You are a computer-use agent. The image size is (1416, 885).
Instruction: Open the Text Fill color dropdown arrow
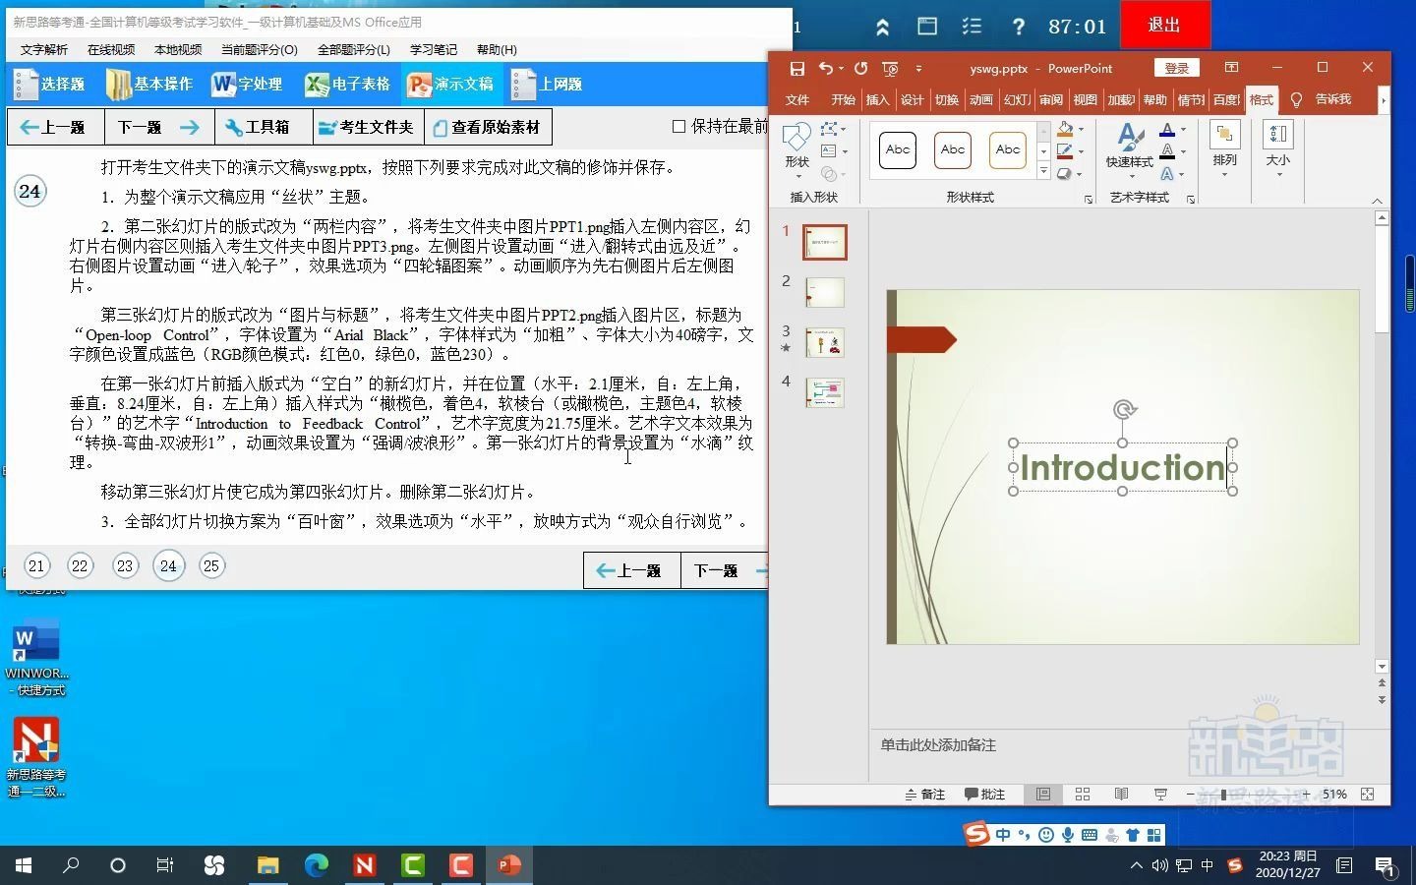[1183, 130]
